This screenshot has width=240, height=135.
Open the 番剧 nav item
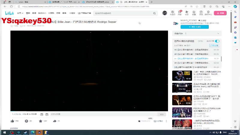pyautogui.click(x=28, y=13)
